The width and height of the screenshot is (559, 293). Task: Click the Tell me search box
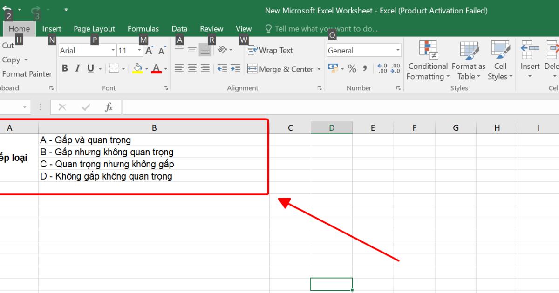pyautogui.click(x=326, y=29)
